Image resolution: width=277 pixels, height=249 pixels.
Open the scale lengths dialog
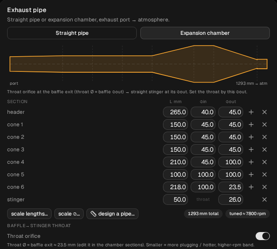point(29,214)
